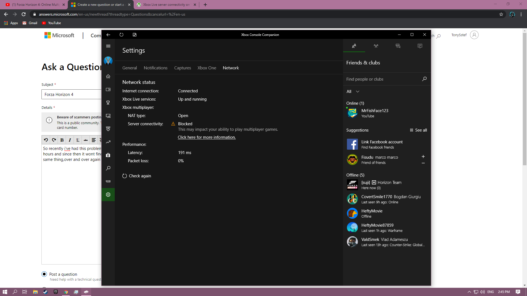Dismiss Fisudu suggestion with minus icon
This screenshot has width=527, height=296.
(423, 163)
